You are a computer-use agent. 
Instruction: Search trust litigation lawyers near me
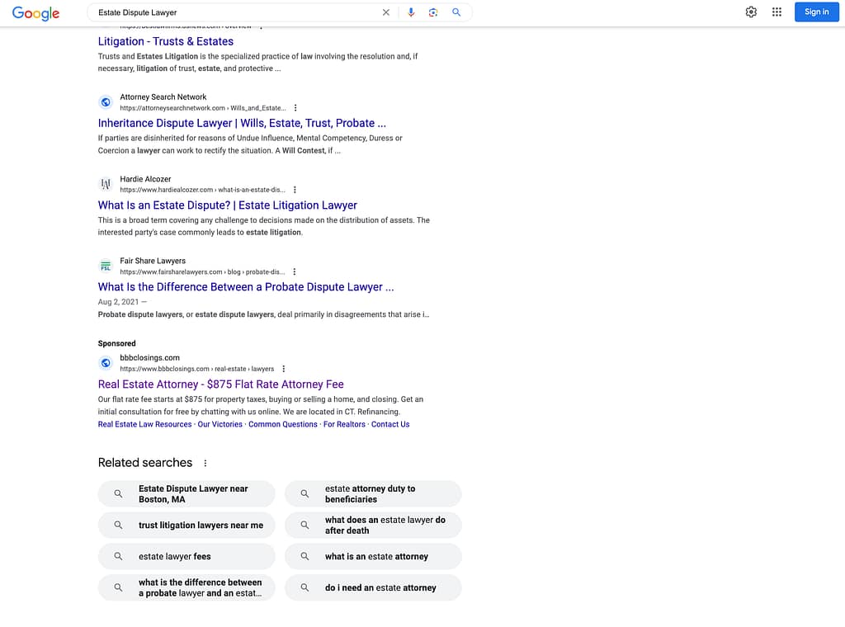pos(186,526)
